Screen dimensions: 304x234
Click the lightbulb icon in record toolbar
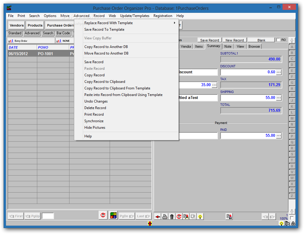coord(200,216)
